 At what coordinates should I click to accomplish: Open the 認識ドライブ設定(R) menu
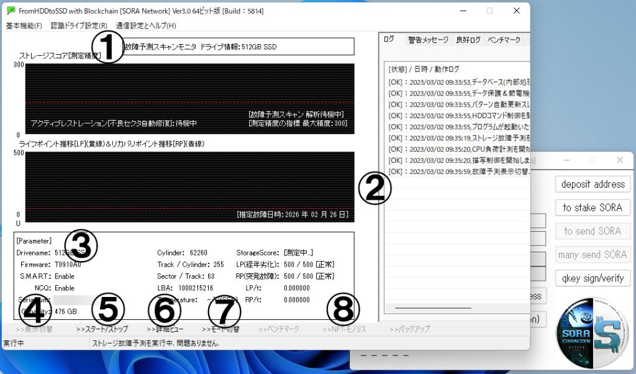(79, 25)
